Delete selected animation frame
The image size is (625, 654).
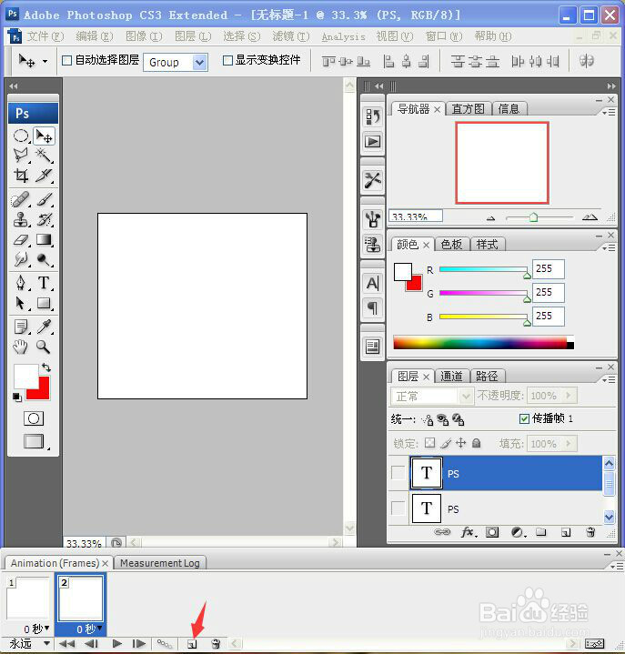coord(216,644)
